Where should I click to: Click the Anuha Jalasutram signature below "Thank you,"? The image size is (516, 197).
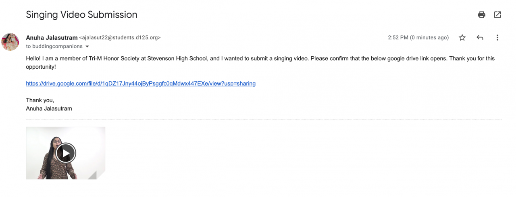pos(49,109)
